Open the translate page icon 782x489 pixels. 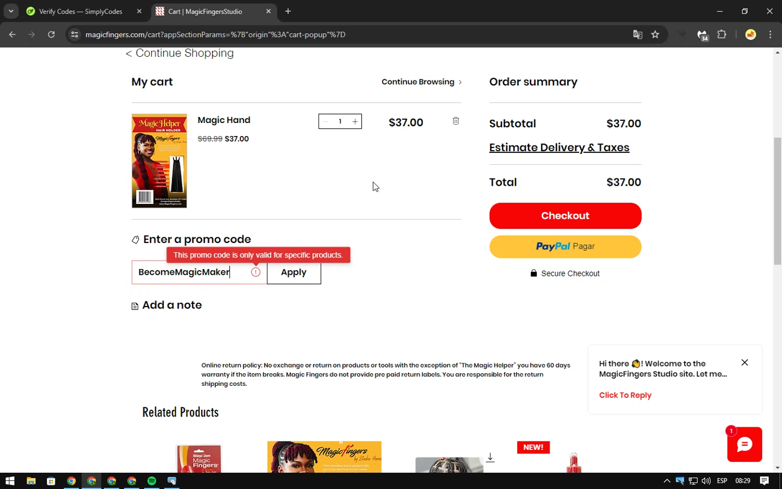638,34
